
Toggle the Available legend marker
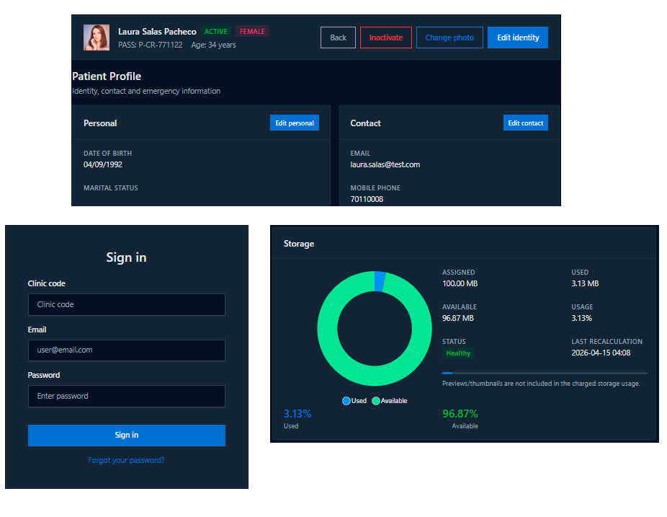tap(375, 401)
